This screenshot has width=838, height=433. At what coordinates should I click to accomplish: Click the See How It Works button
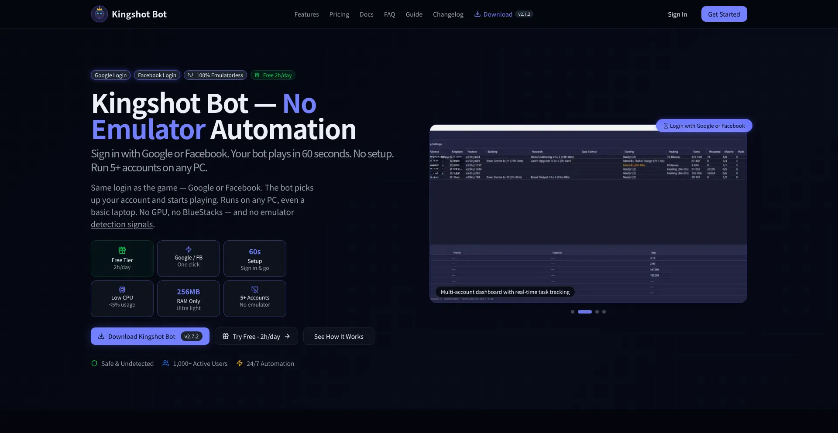coord(339,336)
